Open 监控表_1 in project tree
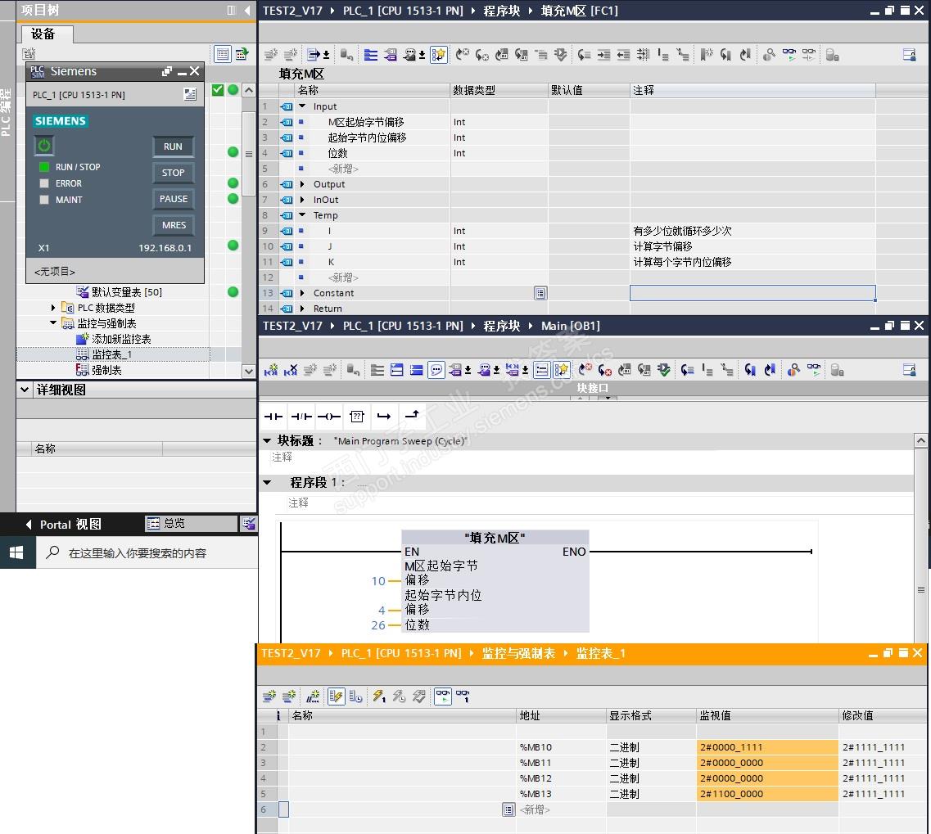 coord(111,354)
